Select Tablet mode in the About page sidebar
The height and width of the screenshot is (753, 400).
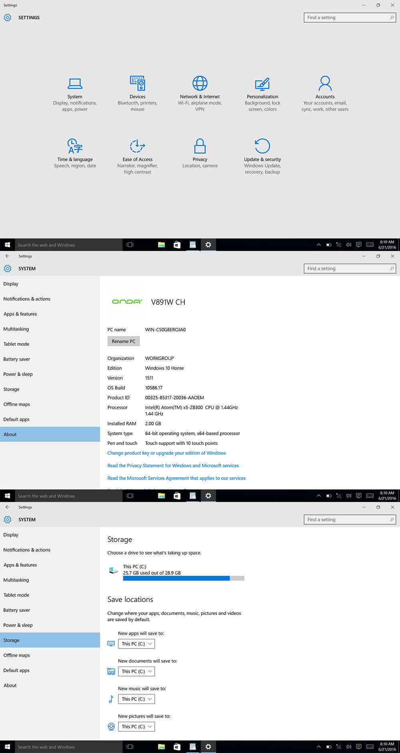[x=50, y=344]
